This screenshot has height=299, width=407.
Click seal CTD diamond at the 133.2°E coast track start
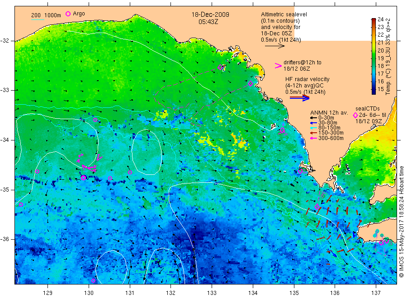220,68
